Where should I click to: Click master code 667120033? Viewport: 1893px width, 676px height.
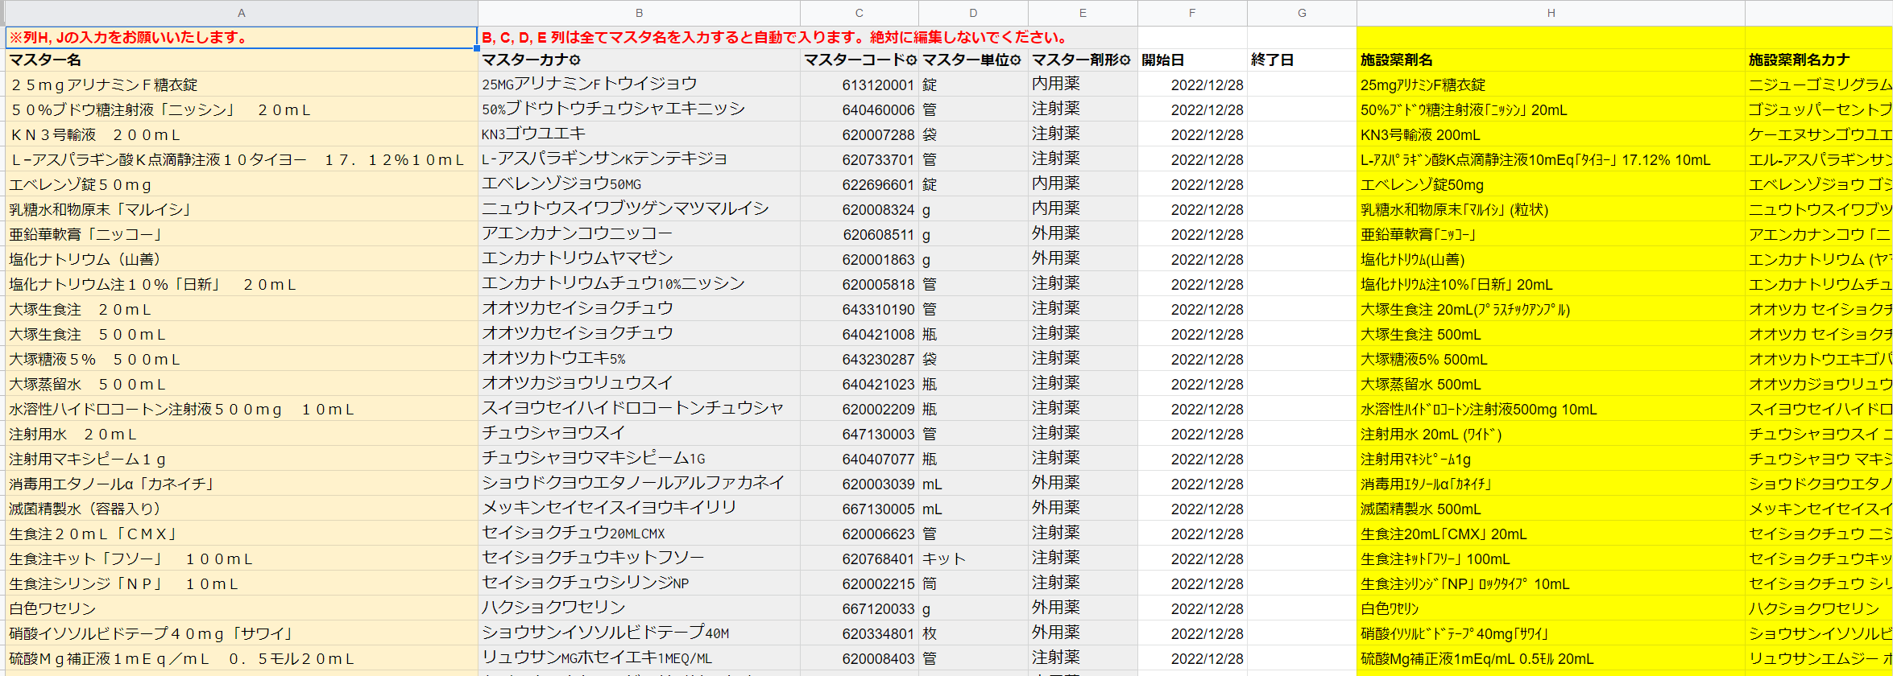coord(878,608)
